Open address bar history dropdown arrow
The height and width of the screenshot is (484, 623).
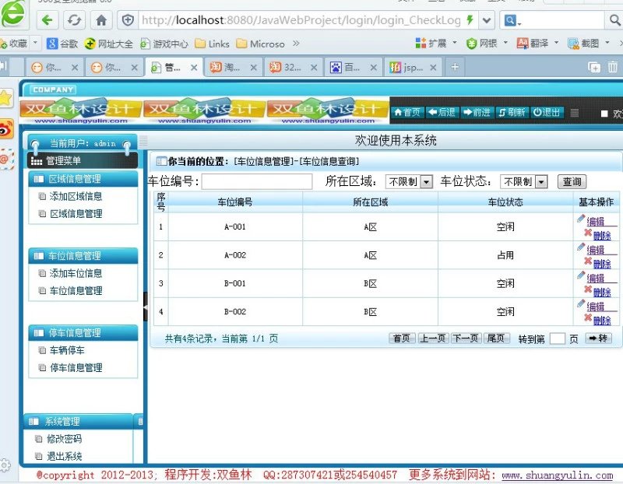(x=486, y=20)
